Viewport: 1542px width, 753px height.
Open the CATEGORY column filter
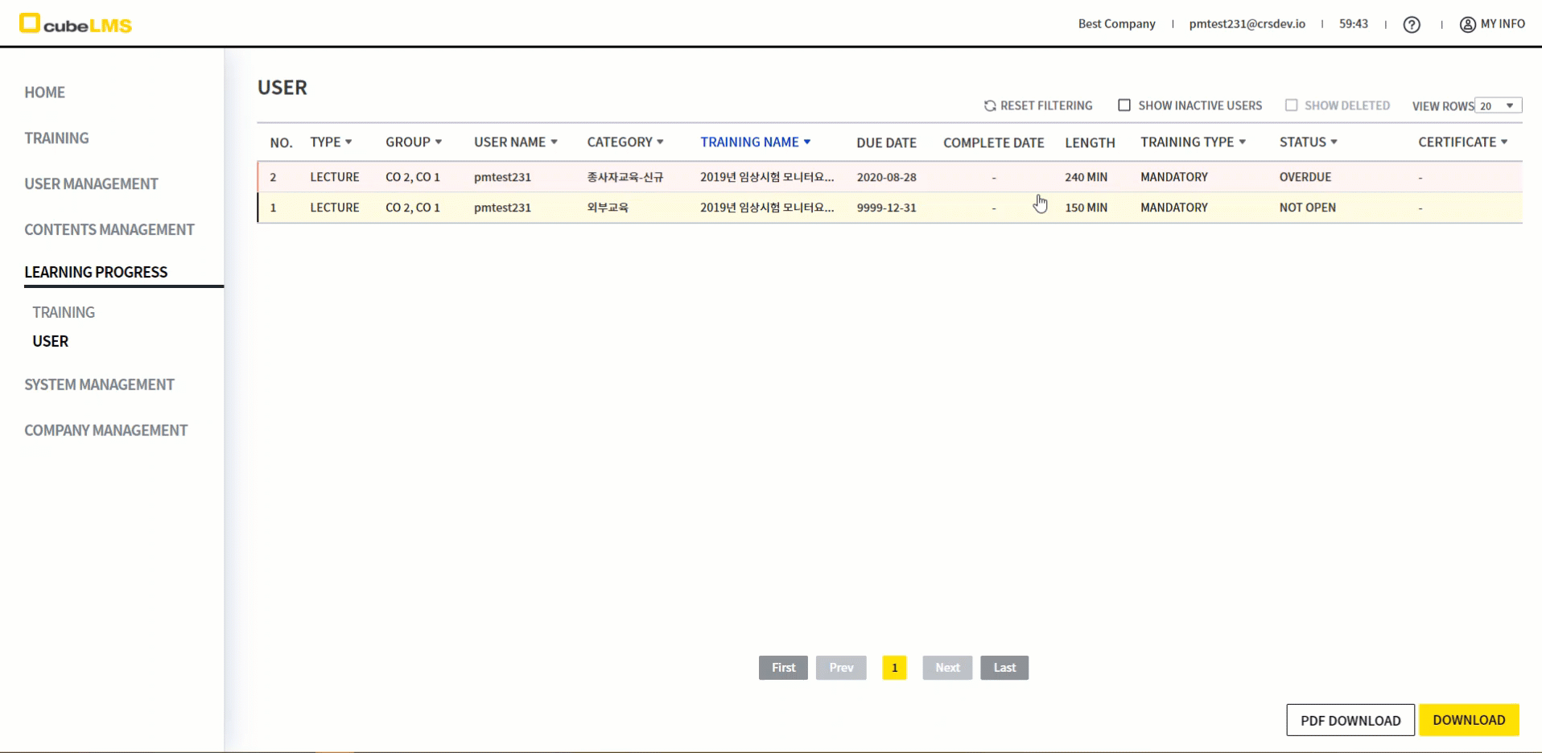pos(660,142)
